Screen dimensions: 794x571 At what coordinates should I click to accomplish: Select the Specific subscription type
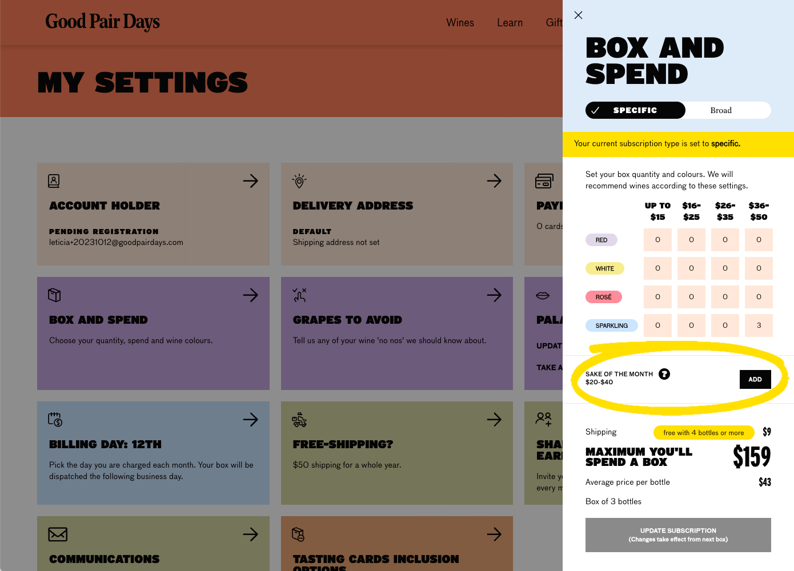coord(635,110)
